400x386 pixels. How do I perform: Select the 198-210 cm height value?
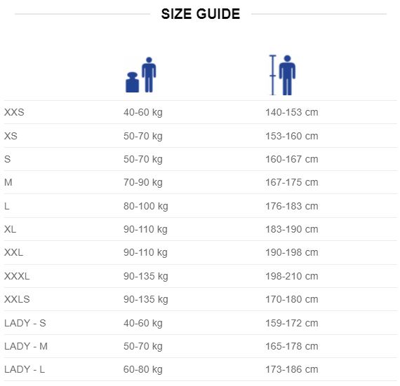pyautogui.click(x=292, y=276)
